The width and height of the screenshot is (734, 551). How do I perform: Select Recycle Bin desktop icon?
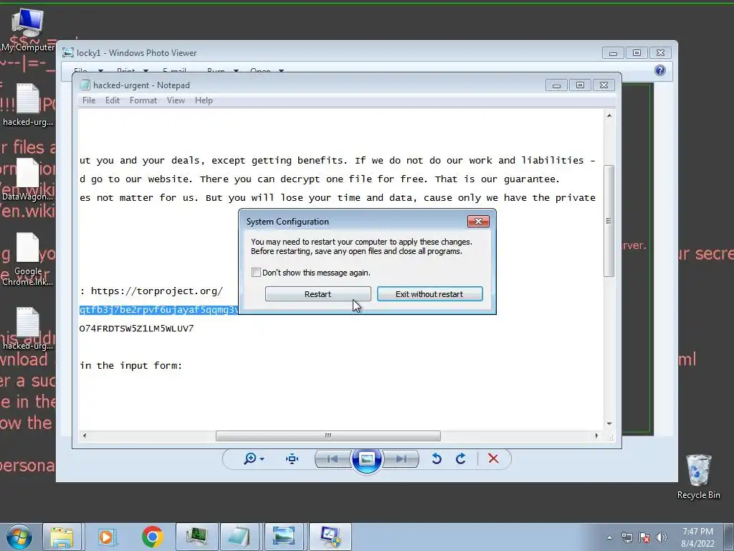click(698, 476)
